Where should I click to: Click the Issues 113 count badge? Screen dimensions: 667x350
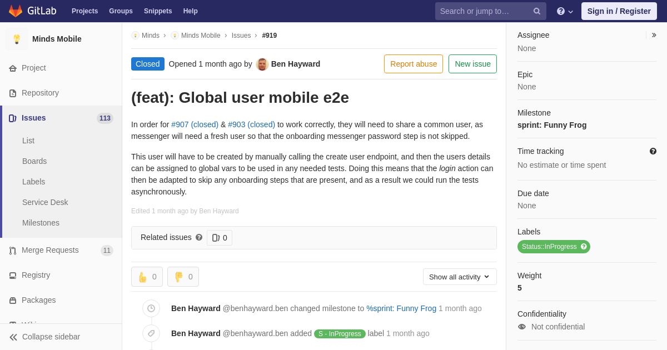click(105, 118)
